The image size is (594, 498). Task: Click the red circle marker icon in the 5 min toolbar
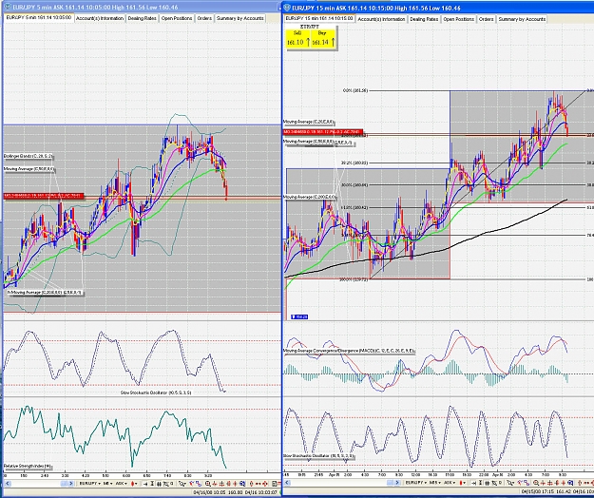point(251,483)
